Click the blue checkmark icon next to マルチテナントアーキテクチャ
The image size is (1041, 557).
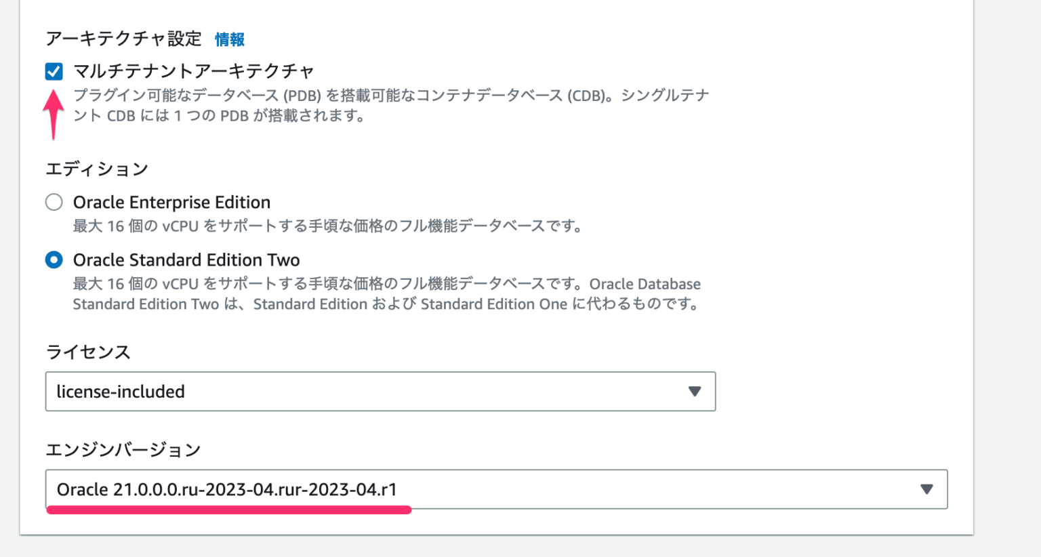pos(54,70)
